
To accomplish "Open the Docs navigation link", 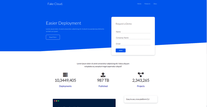I will pos(155,4).
